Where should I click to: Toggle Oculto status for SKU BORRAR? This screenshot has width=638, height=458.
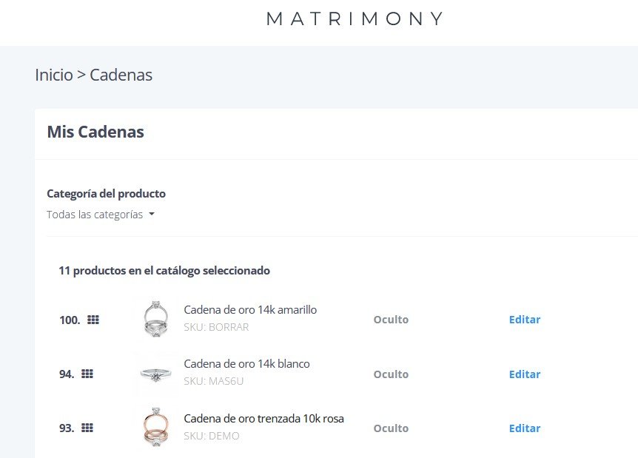(x=391, y=320)
